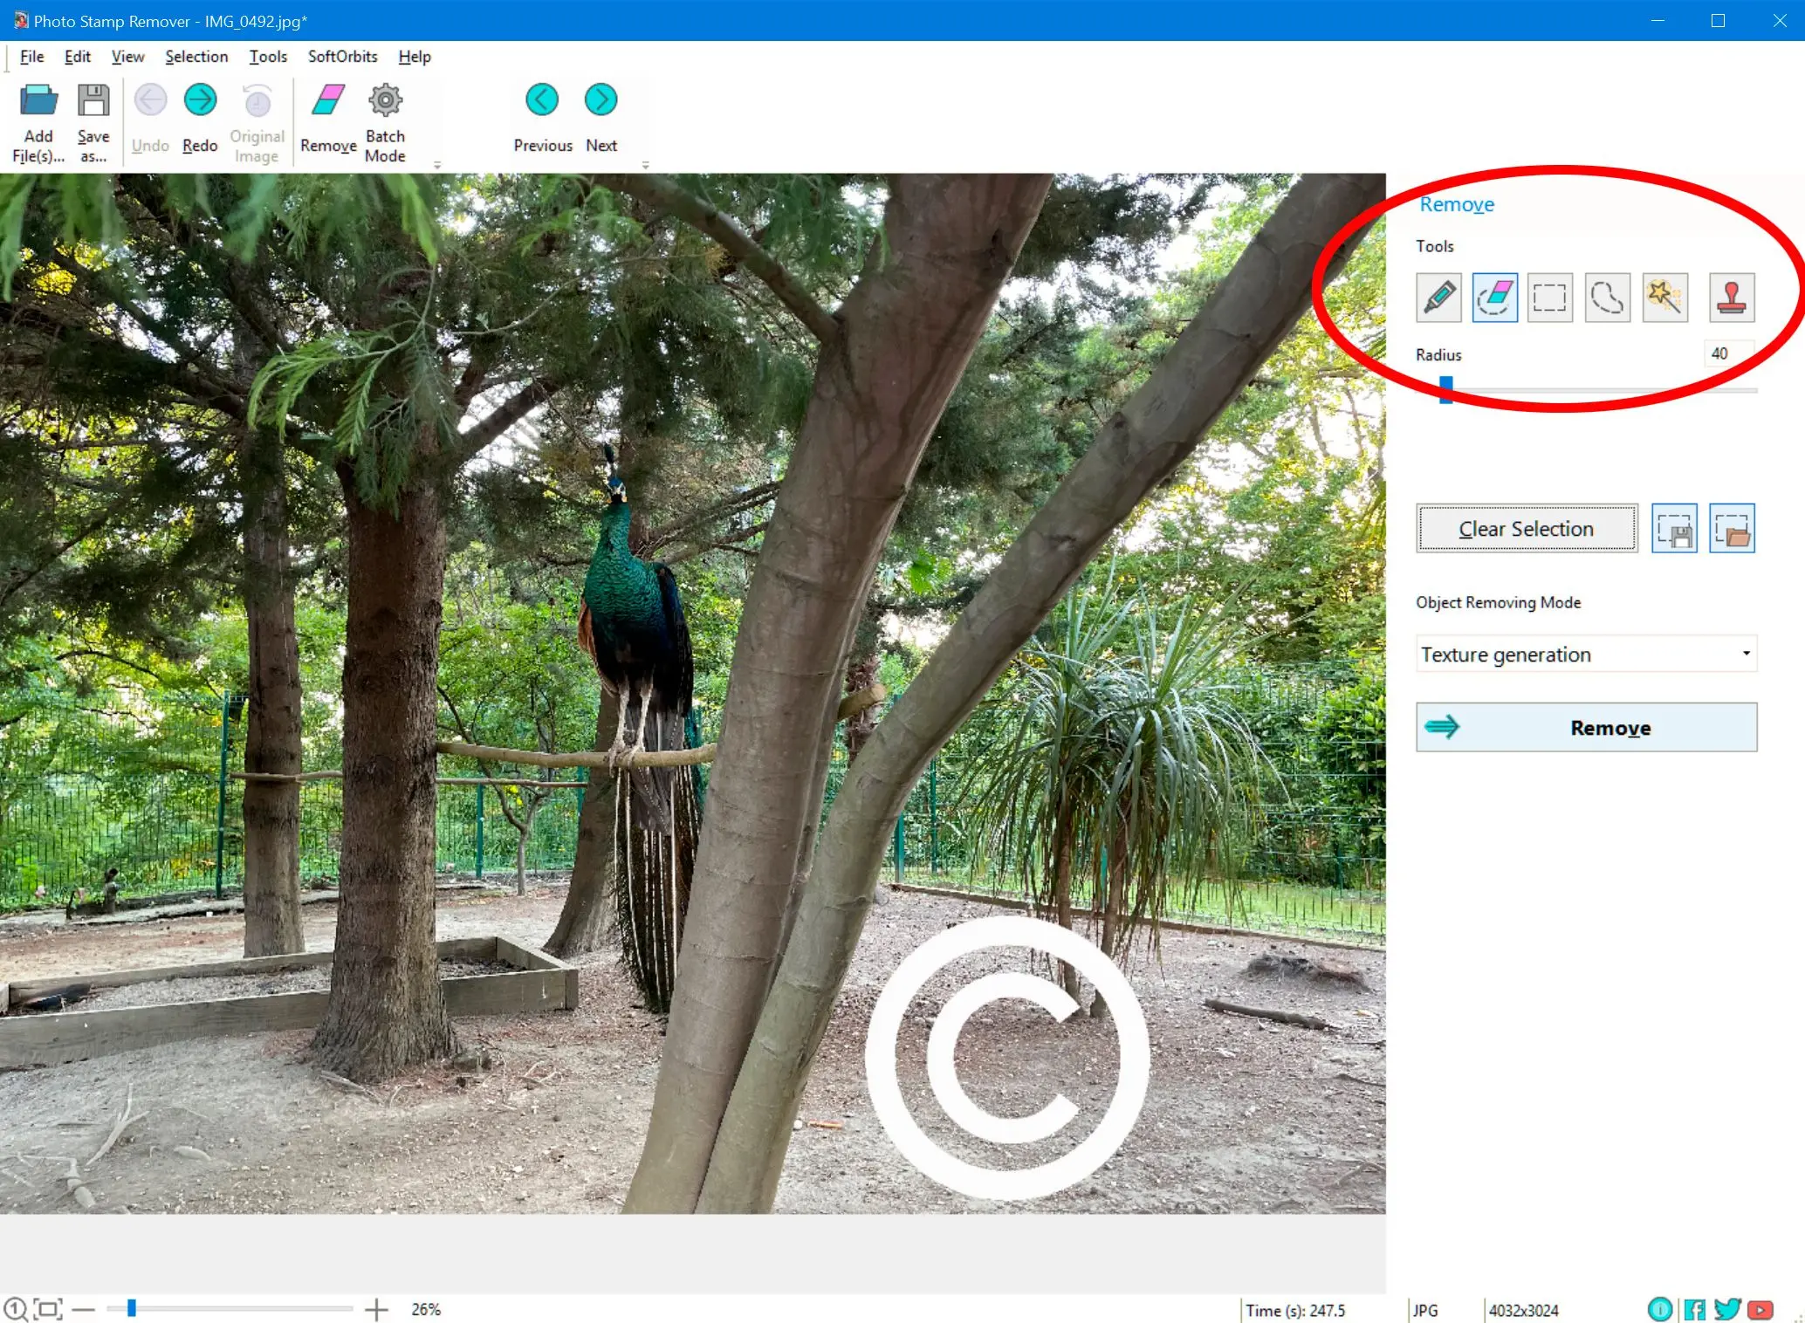Open the Tools menu

(x=266, y=56)
